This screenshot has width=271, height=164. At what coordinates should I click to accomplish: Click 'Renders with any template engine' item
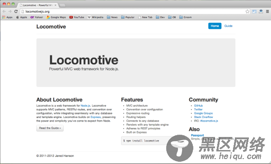tap(147, 124)
